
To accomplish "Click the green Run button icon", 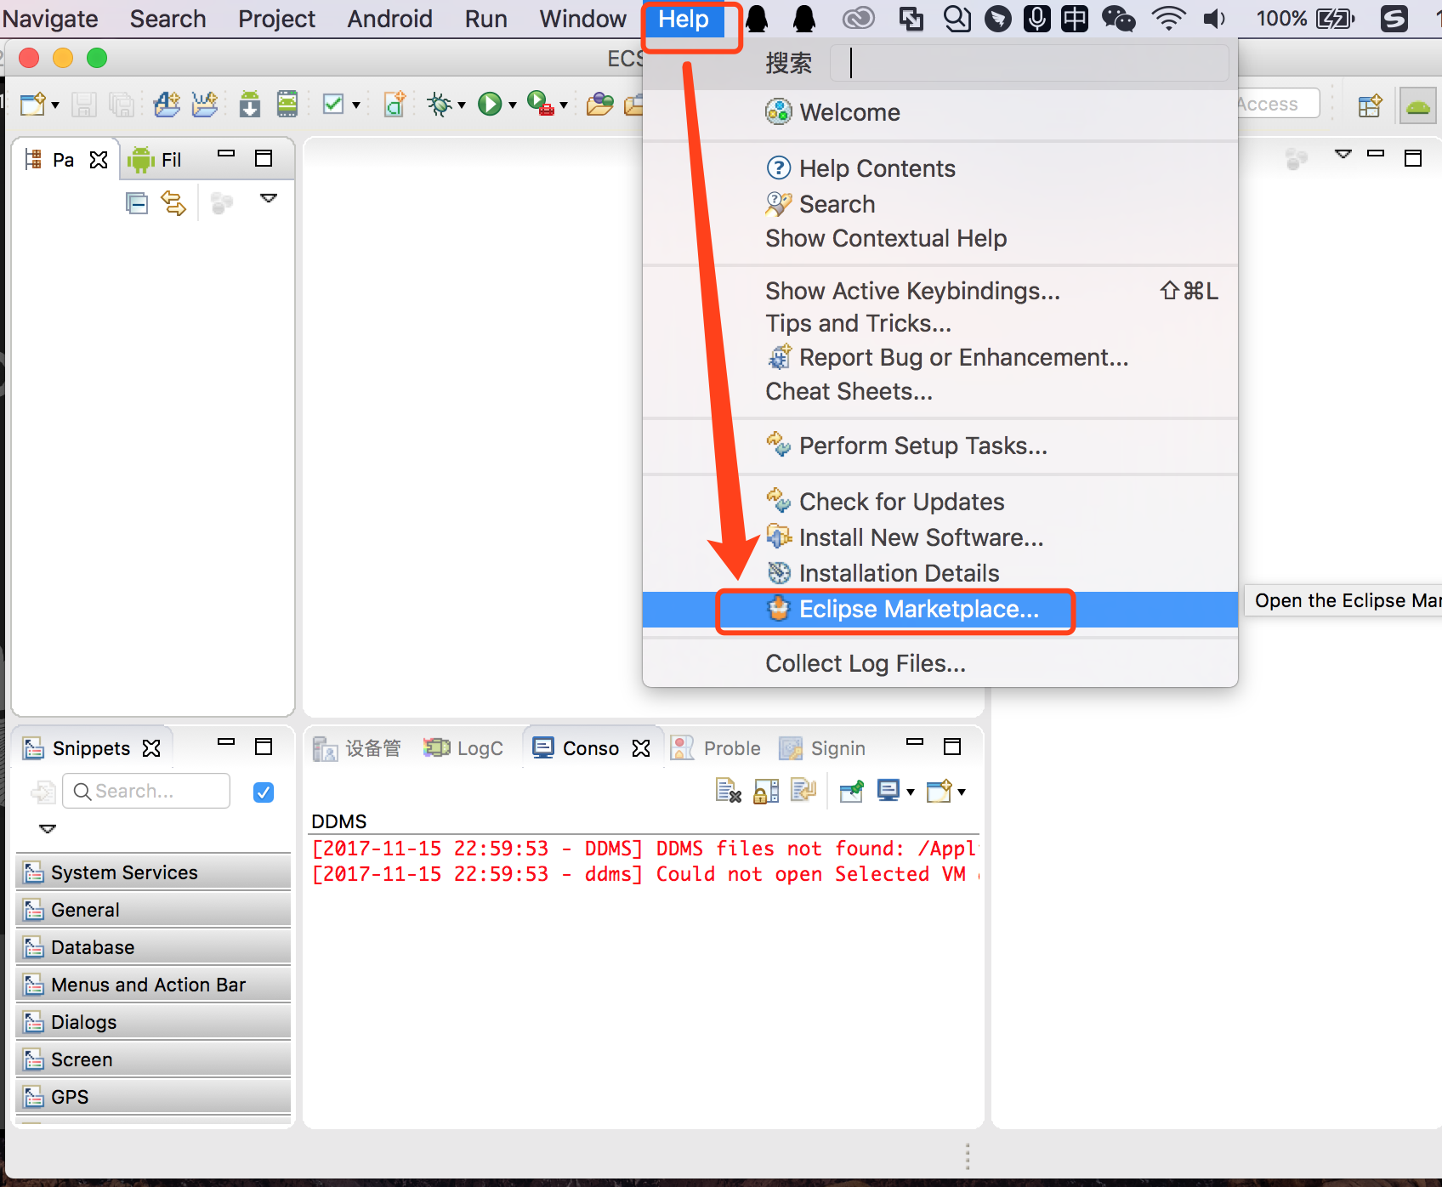I will (490, 105).
